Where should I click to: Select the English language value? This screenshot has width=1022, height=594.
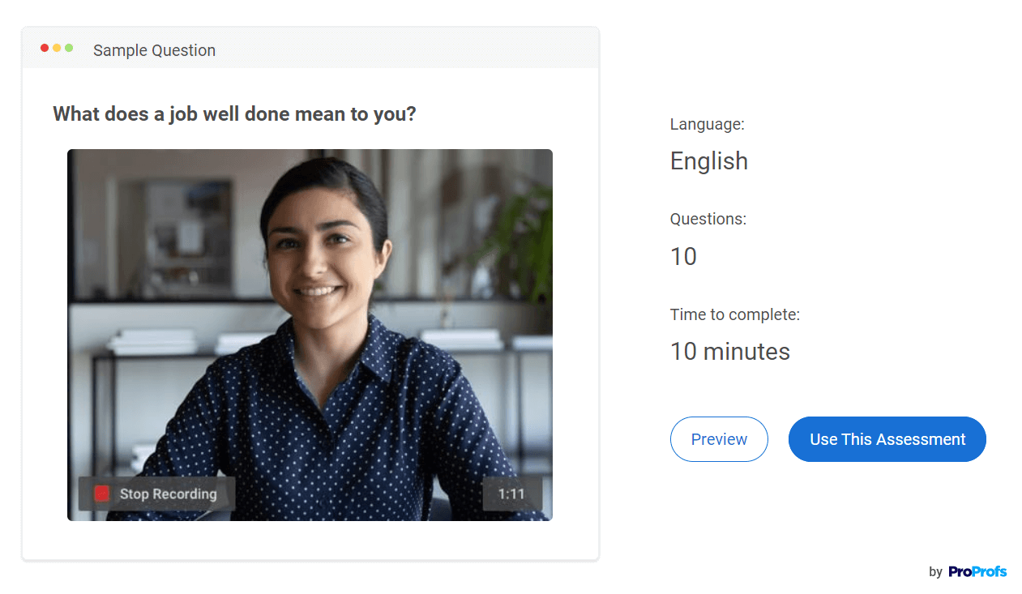tap(709, 160)
